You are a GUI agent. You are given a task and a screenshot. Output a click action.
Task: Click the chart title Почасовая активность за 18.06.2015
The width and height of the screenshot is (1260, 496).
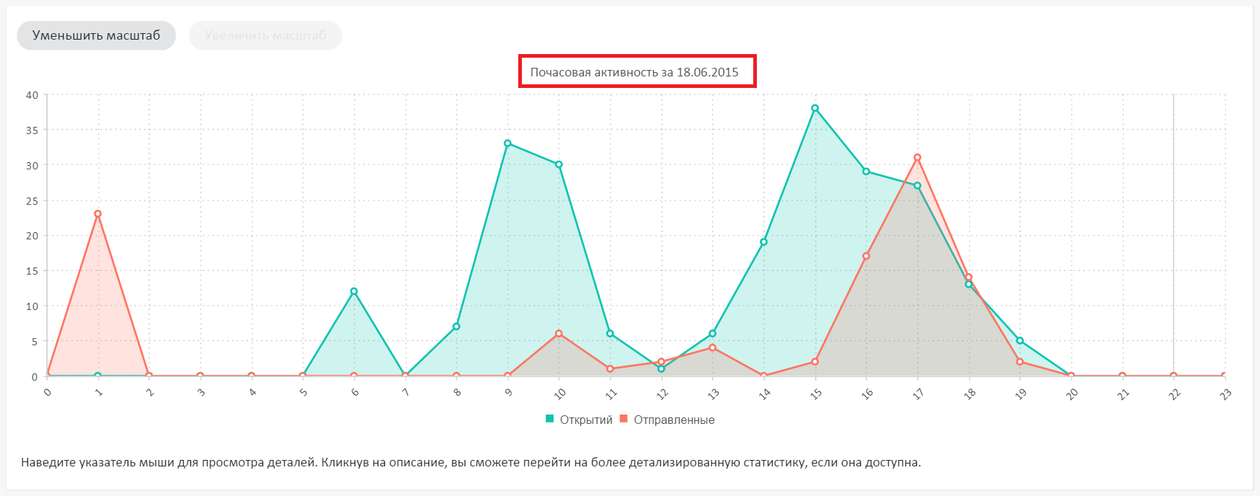click(634, 72)
